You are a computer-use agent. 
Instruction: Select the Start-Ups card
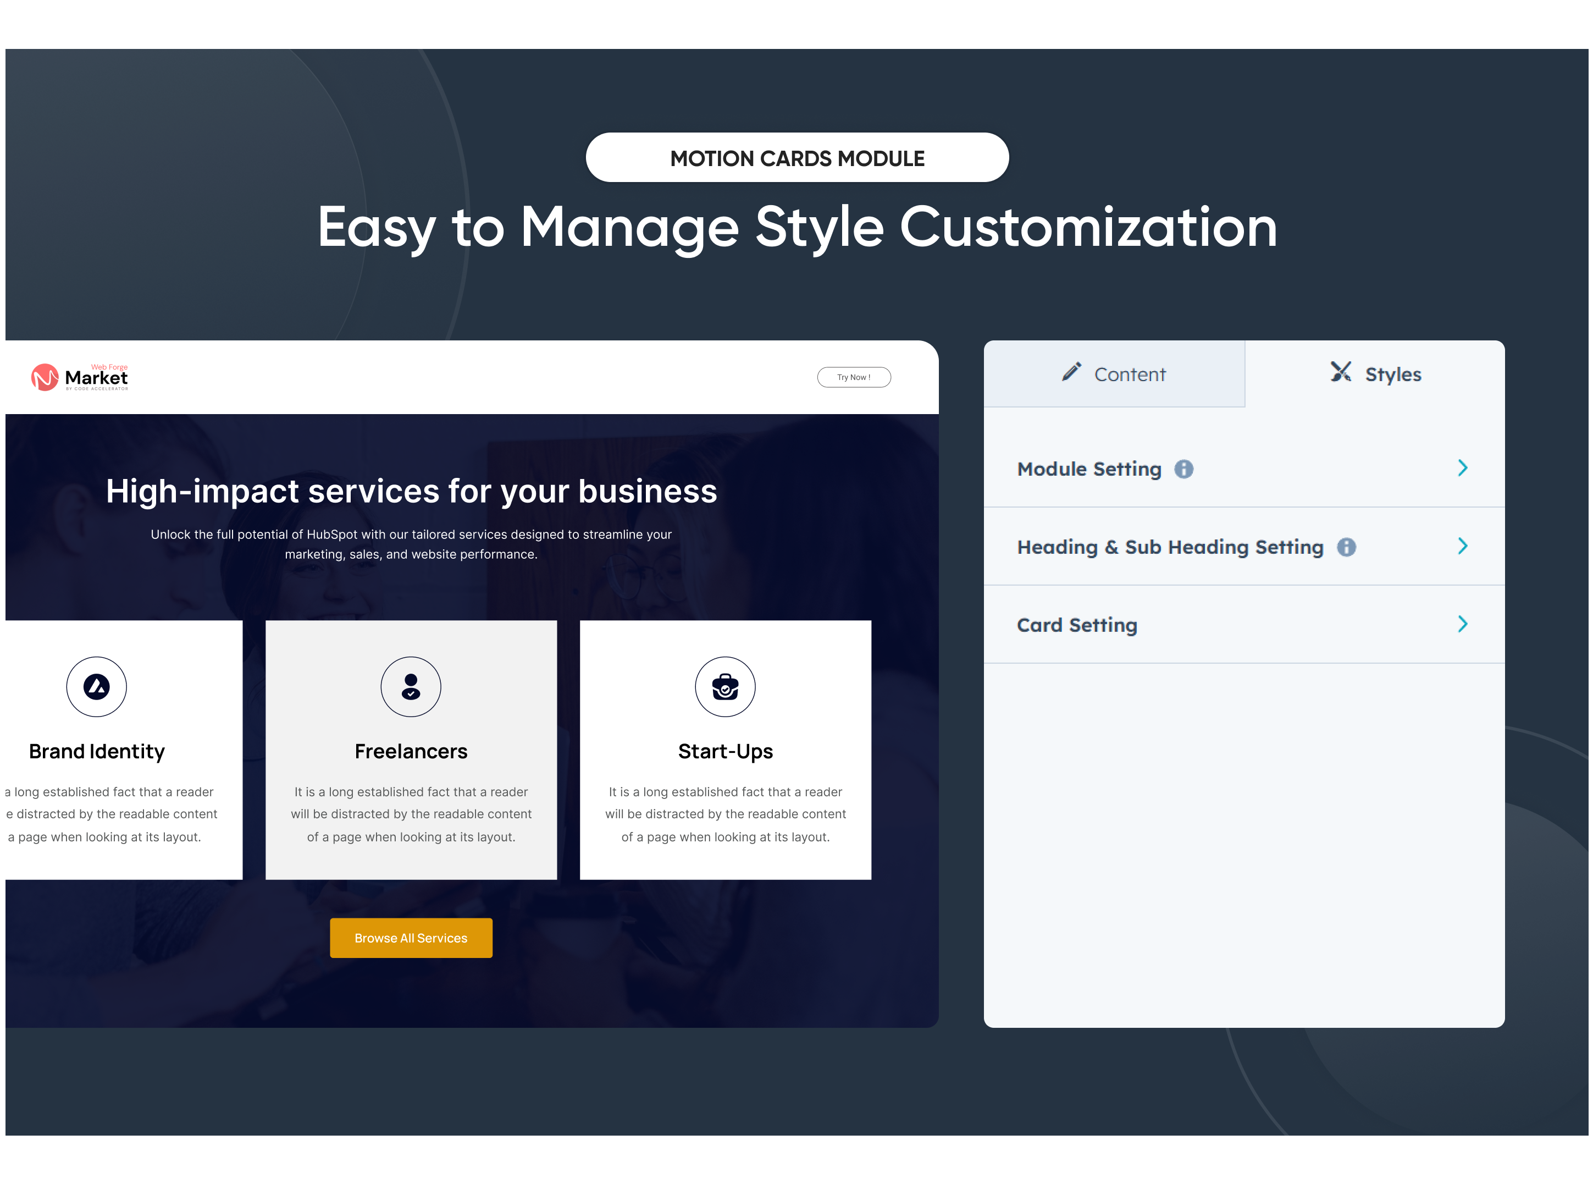pos(725,750)
